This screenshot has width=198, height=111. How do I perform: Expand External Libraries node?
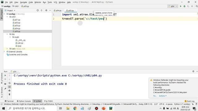(4, 51)
